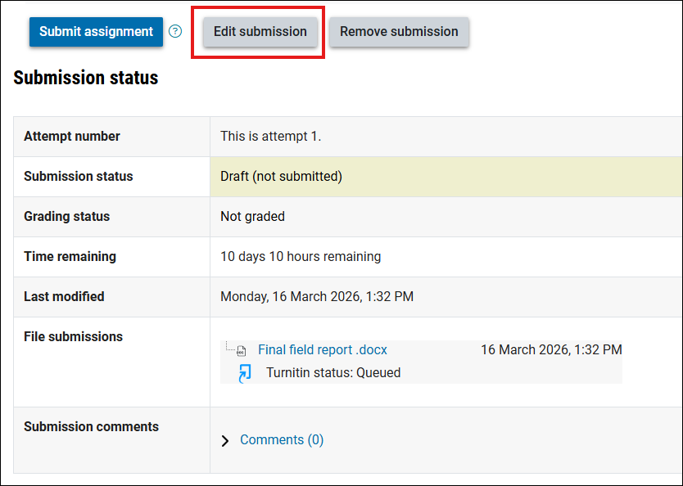This screenshot has width=683, height=486.
Task: Expand the Comments section chevron
Action: (x=225, y=441)
